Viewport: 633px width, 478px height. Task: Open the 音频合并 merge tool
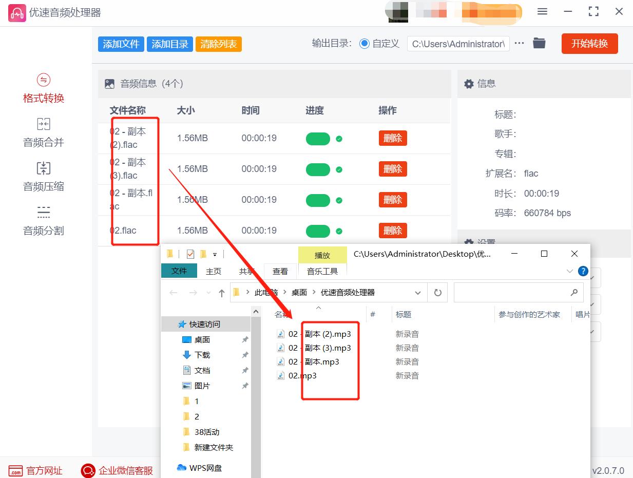pyautogui.click(x=43, y=132)
